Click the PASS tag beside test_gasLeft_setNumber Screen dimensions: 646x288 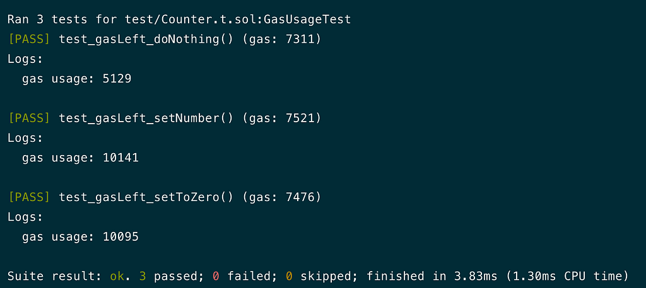pyautogui.click(x=29, y=118)
